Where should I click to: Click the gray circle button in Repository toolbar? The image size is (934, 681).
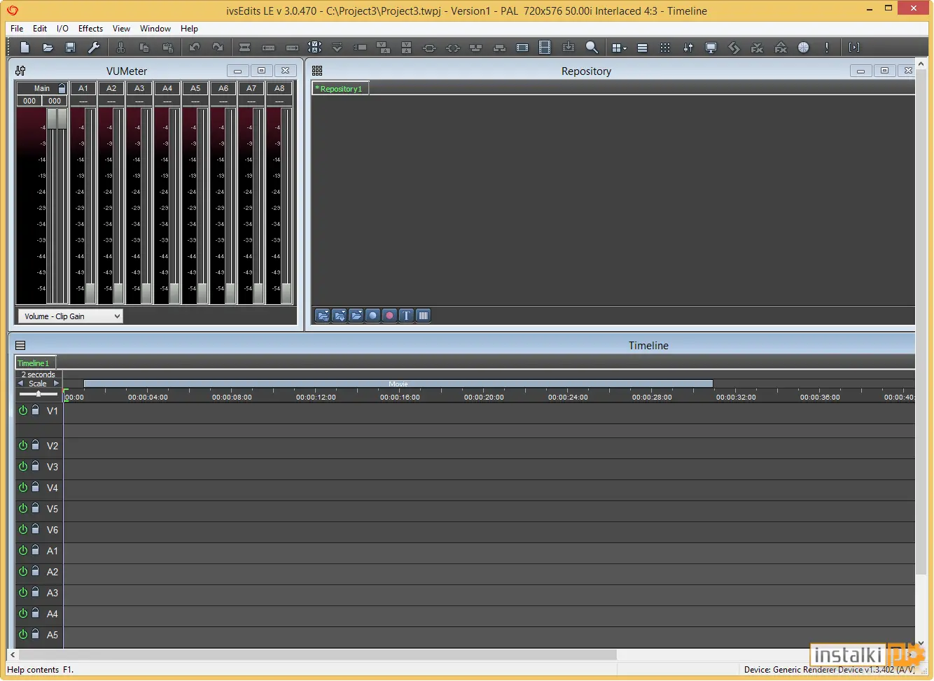pos(373,316)
